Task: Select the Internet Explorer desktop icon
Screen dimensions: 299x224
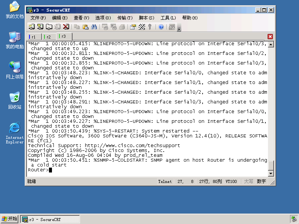Action: 15,133
